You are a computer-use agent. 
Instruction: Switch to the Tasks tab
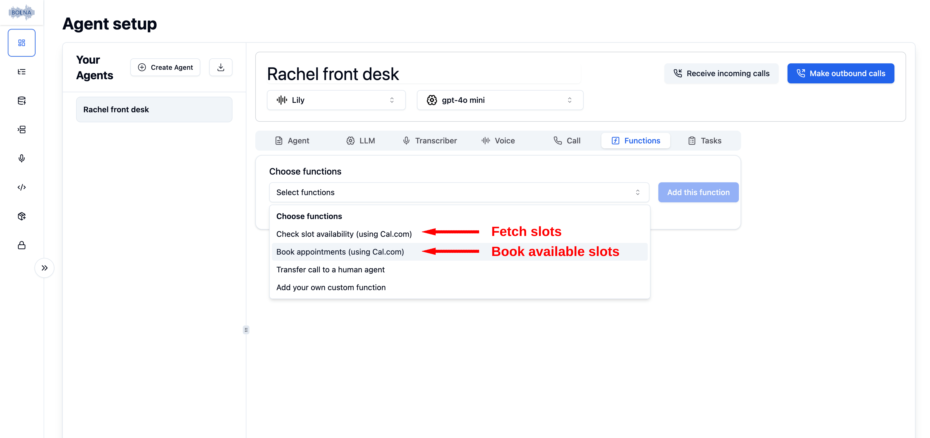pyautogui.click(x=704, y=141)
